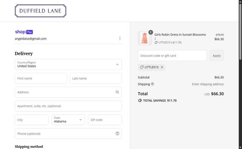Click the address search magnifier icon
The width and height of the screenshot is (242, 149).
117,92
